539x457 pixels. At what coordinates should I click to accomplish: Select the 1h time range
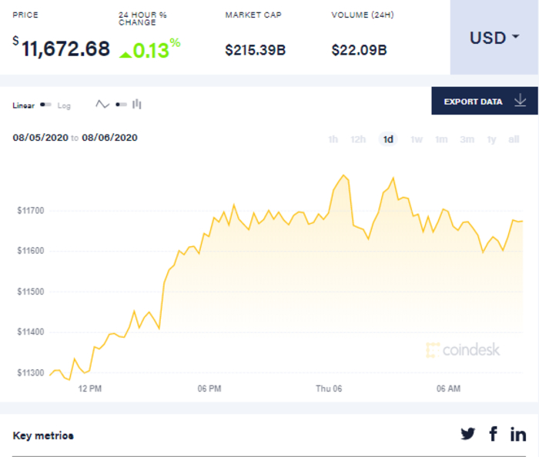(x=333, y=139)
